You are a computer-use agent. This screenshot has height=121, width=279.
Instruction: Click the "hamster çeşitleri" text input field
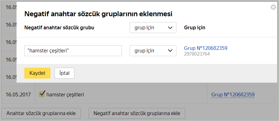[73, 51]
